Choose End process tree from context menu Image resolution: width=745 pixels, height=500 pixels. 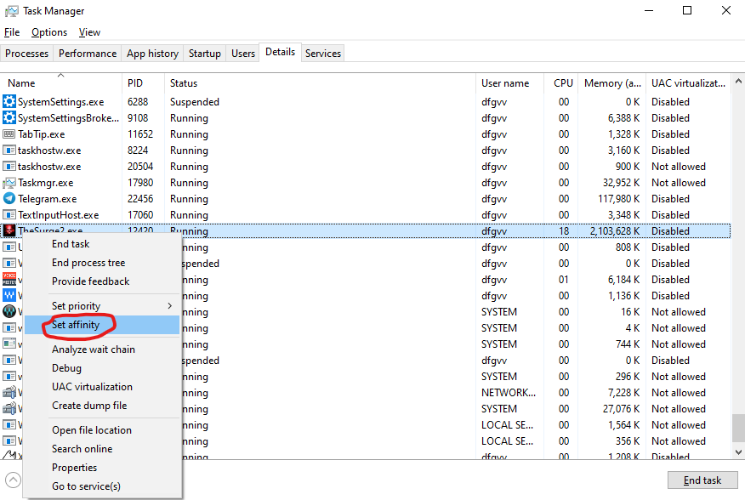click(88, 263)
